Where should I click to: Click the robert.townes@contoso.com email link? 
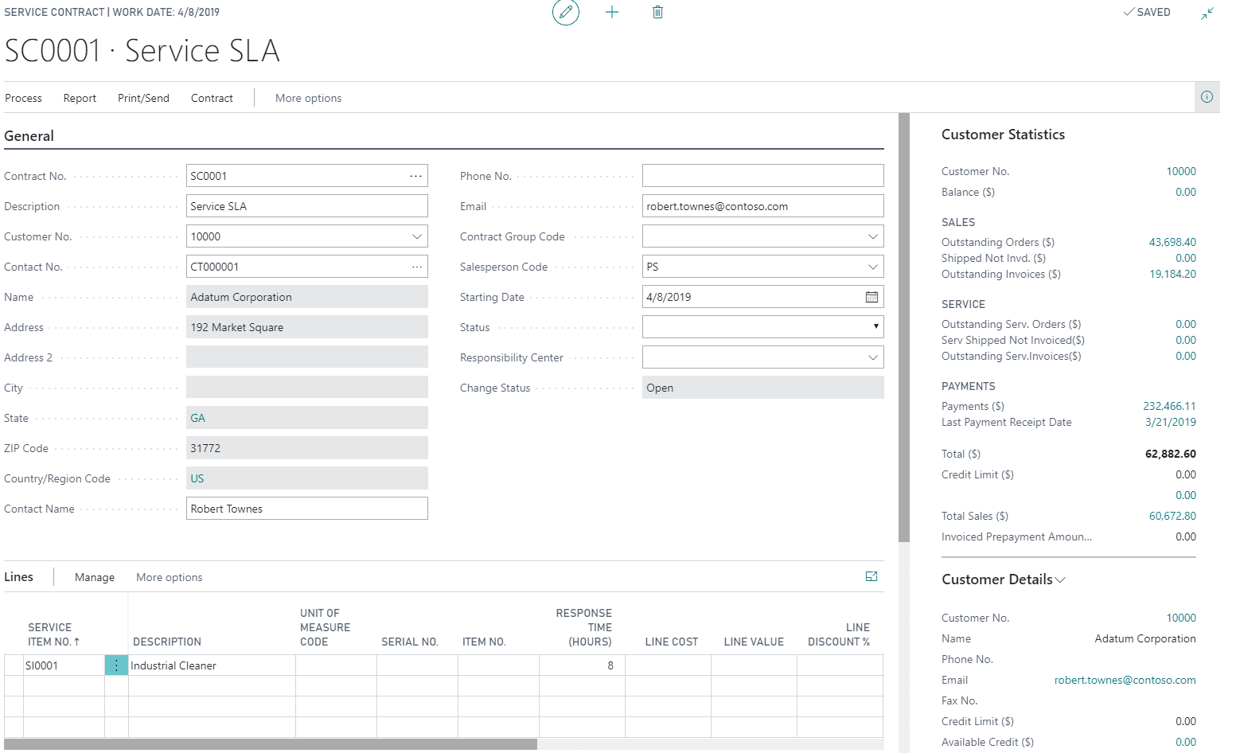tap(1125, 679)
